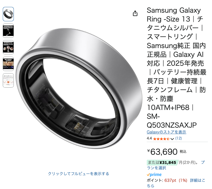Click クリックしてフルビューを表示する under the image
The width and height of the screenshot is (212, 189).
(78, 174)
